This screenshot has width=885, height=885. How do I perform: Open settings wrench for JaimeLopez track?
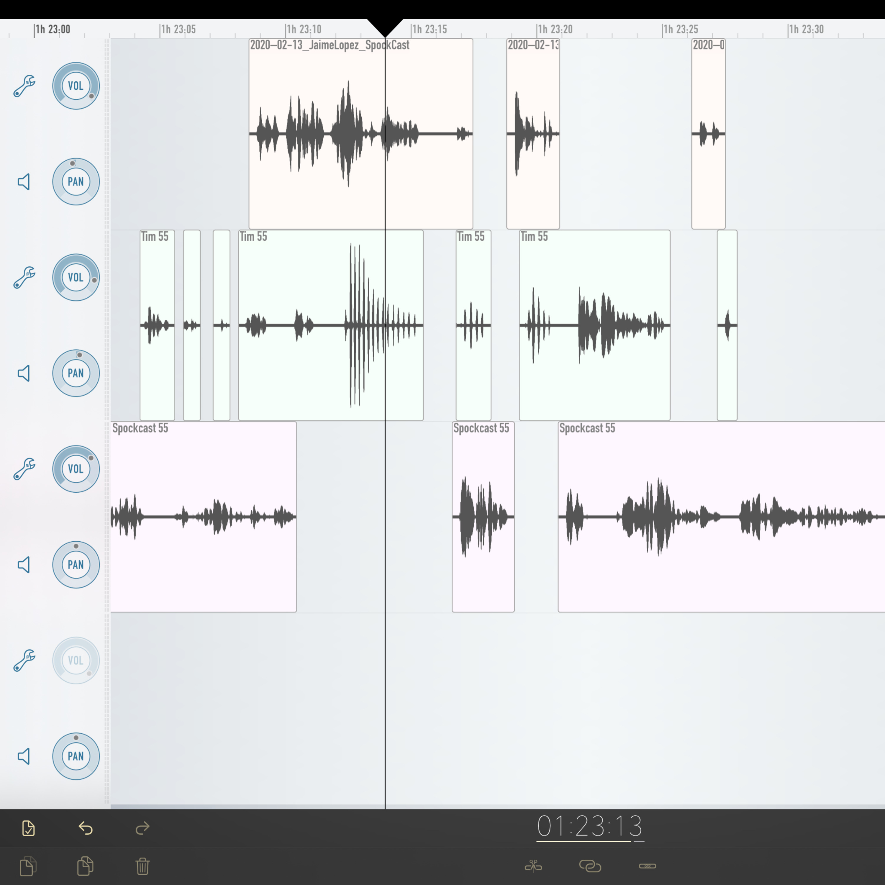(24, 86)
